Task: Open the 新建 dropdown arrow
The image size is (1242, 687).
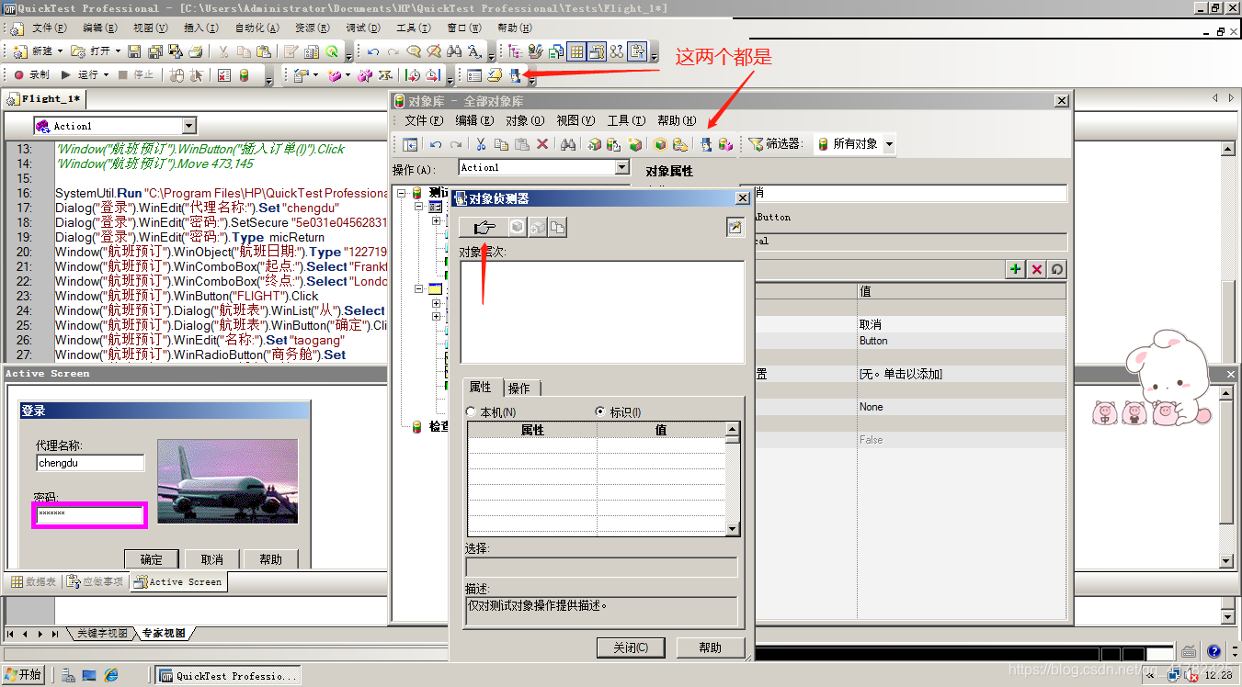Action: pyautogui.click(x=61, y=51)
